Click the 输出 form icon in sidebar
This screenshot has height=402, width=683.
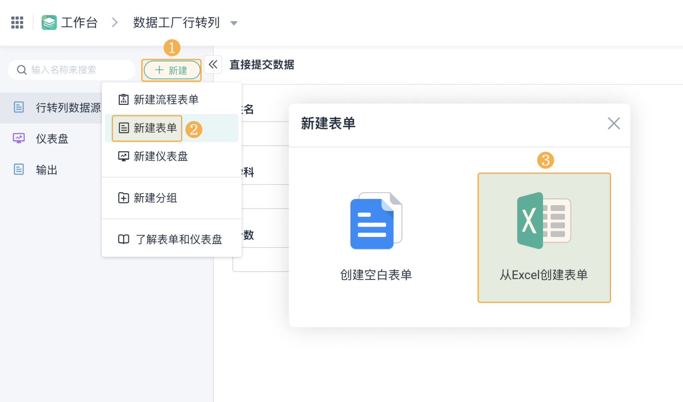click(x=19, y=170)
